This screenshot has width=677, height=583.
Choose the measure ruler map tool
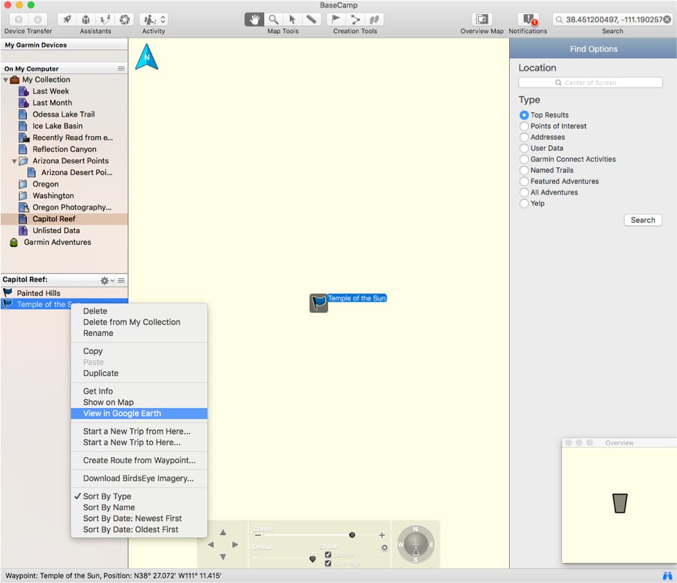click(311, 19)
